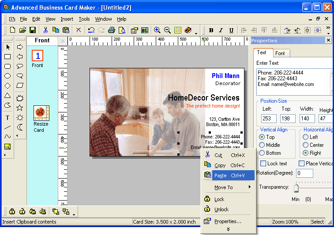Viewport: 334px width, 235px height.
Task: Open the Insert menu
Action: coord(67,19)
